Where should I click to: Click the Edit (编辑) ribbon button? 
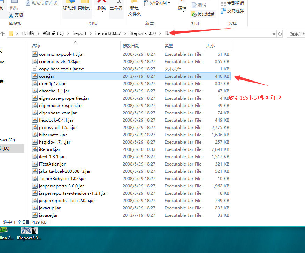(x=199, y=5)
